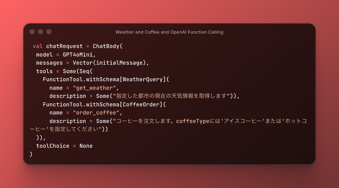
Task: Click the 'messages' parameter name
Action: [49, 63]
